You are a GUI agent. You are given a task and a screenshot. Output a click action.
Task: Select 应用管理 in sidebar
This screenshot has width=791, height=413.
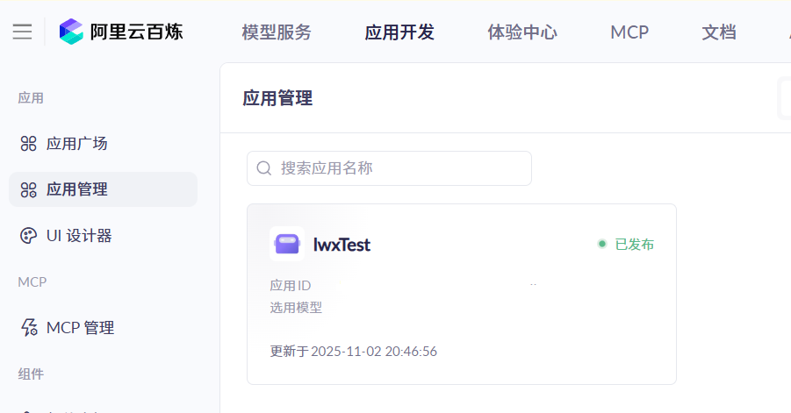point(103,189)
